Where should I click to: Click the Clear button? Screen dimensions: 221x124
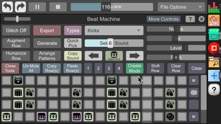point(197,68)
